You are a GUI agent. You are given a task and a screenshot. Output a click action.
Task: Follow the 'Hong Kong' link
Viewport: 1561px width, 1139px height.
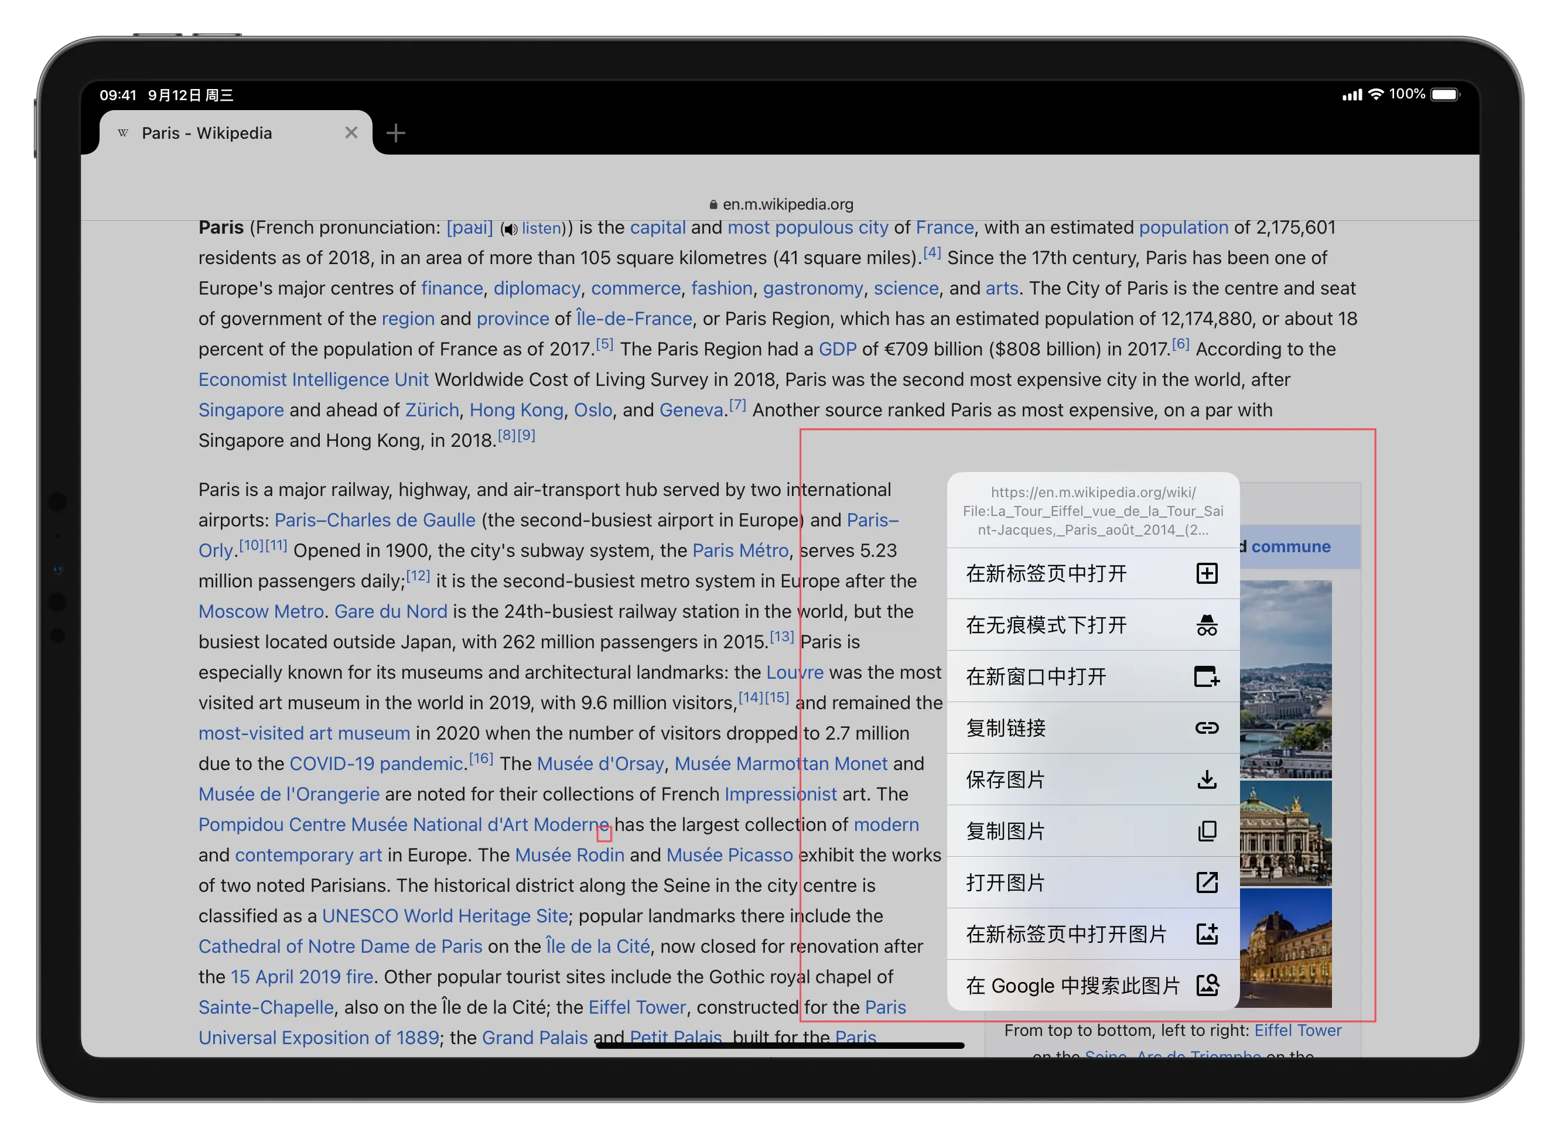point(517,411)
